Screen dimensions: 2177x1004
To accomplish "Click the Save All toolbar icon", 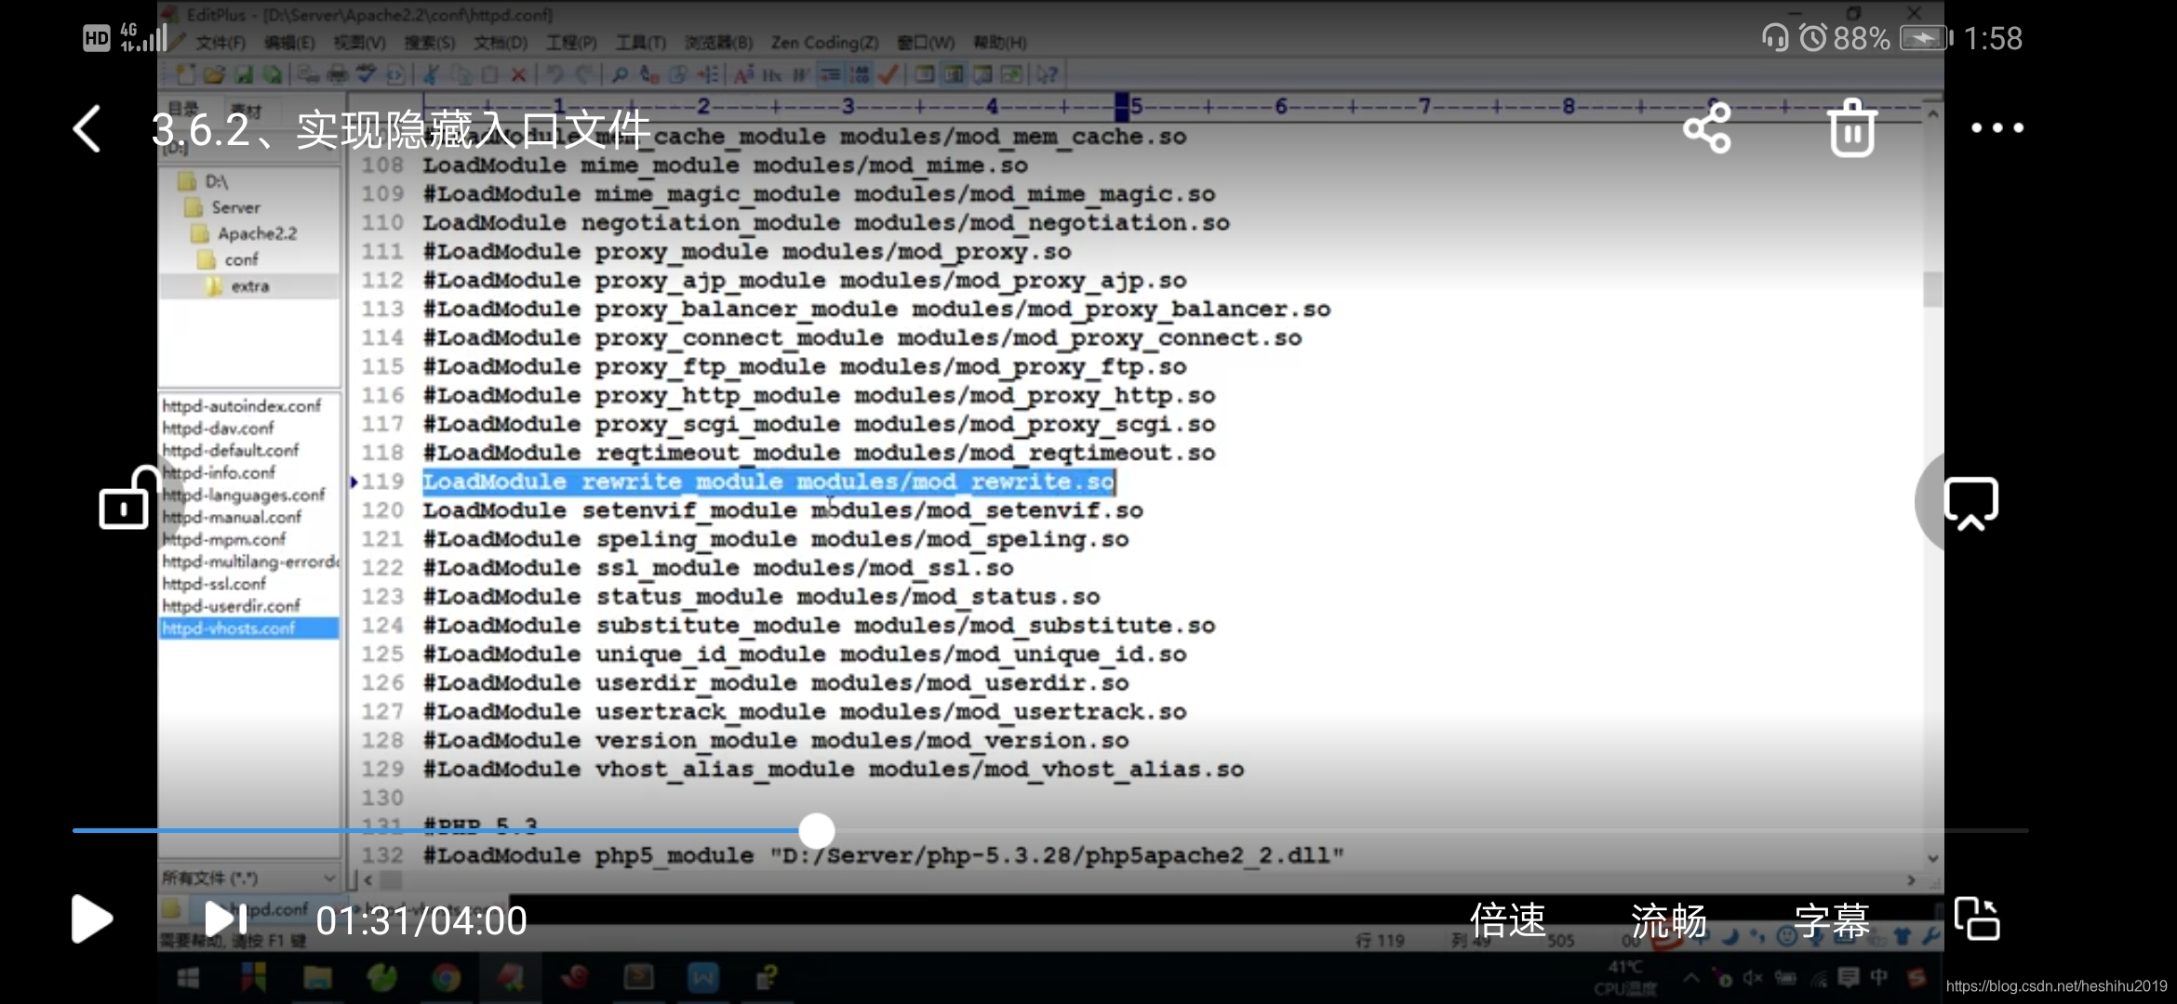I will pyautogui.click(x=272, y=74).
